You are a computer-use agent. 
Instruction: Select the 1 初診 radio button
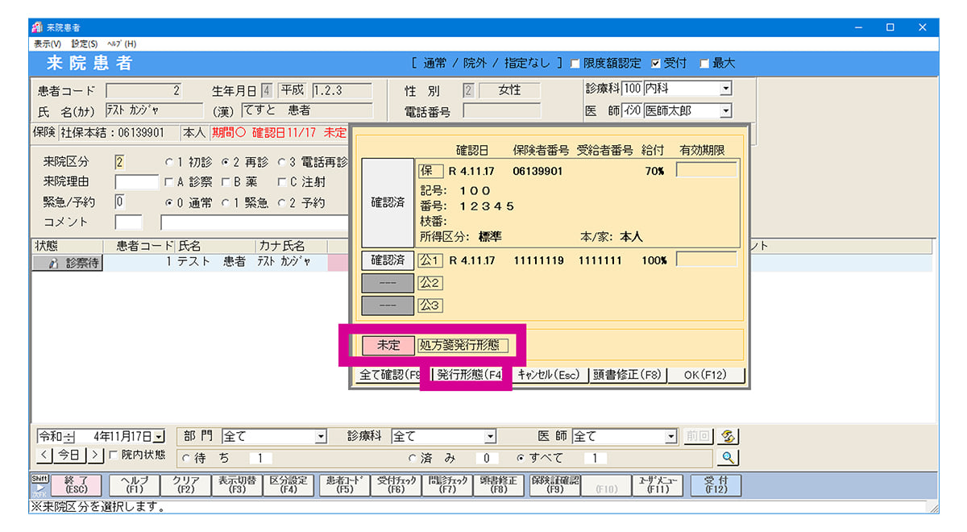pyautogui.click(x=169, y=161)
